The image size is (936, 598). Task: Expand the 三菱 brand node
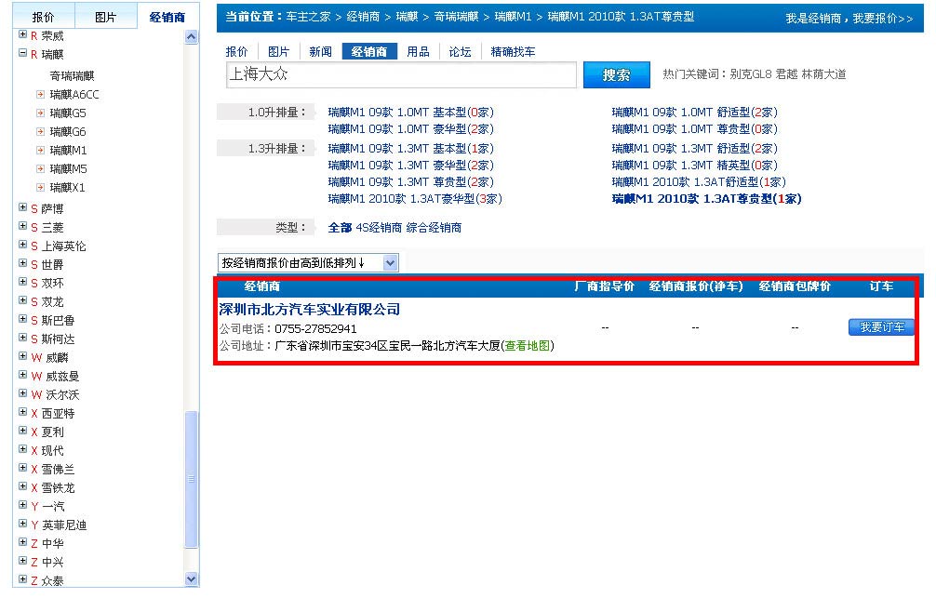(x=22, y=226)
